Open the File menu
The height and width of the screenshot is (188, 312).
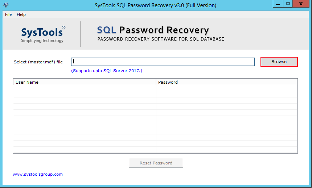8,14
